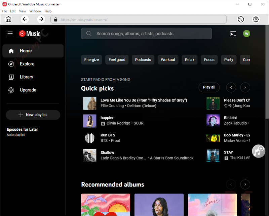Show previous Recommended albums with left chevron
This screenshot has height=216, width=269.
coord(231,184)
